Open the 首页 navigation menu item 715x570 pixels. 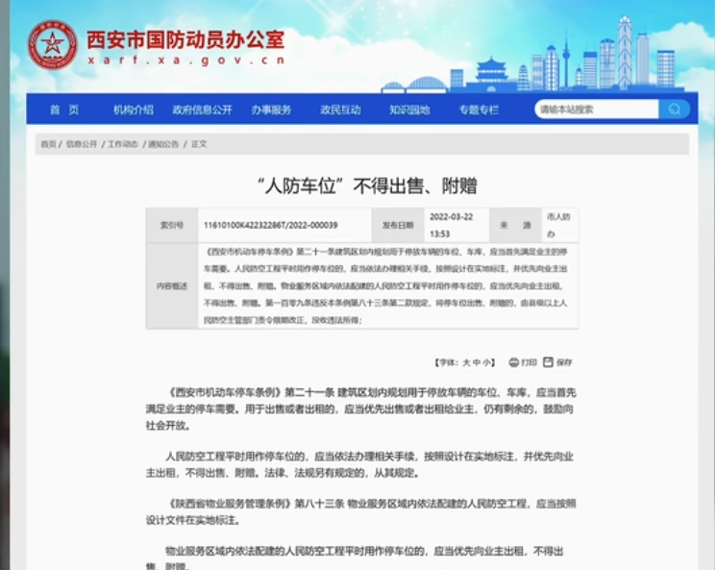coord(64,110)
